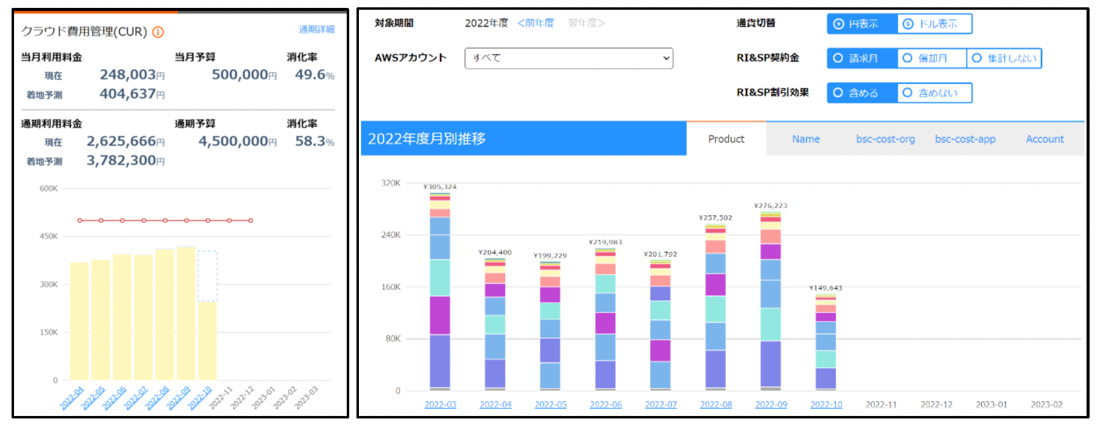Switch to the Name tab
The image size is (1103, 430).
(806, 139)
